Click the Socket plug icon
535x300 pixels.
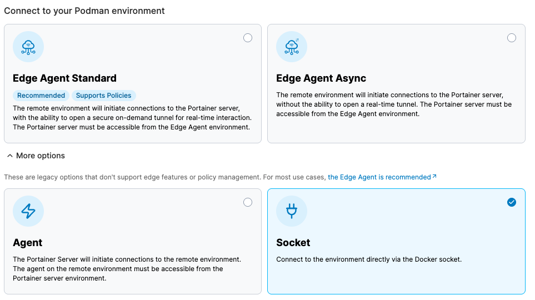[292, 211]
